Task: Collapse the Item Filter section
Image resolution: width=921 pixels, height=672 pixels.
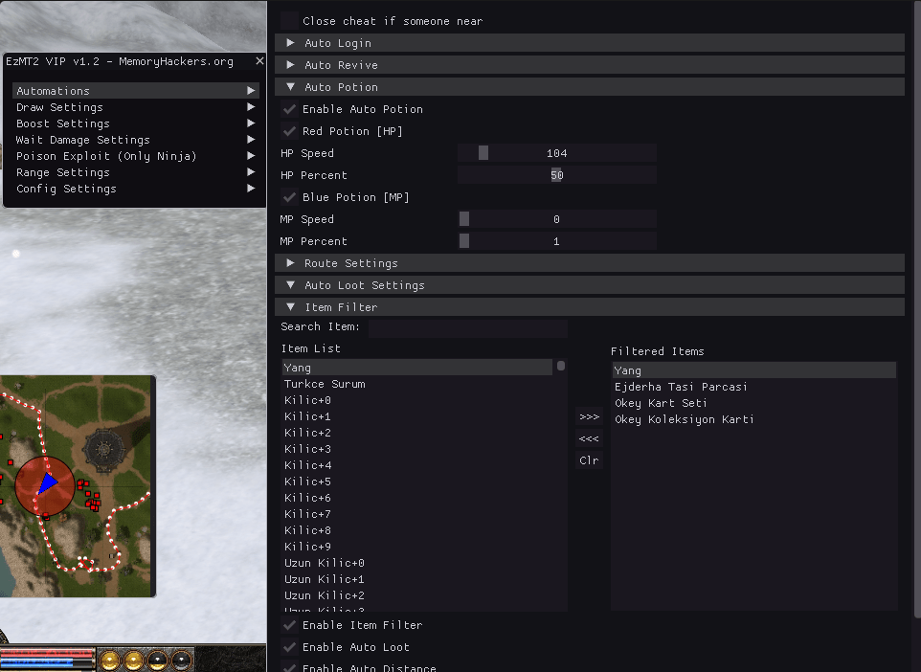Action: pyautogui.click(x=590, y=307)
